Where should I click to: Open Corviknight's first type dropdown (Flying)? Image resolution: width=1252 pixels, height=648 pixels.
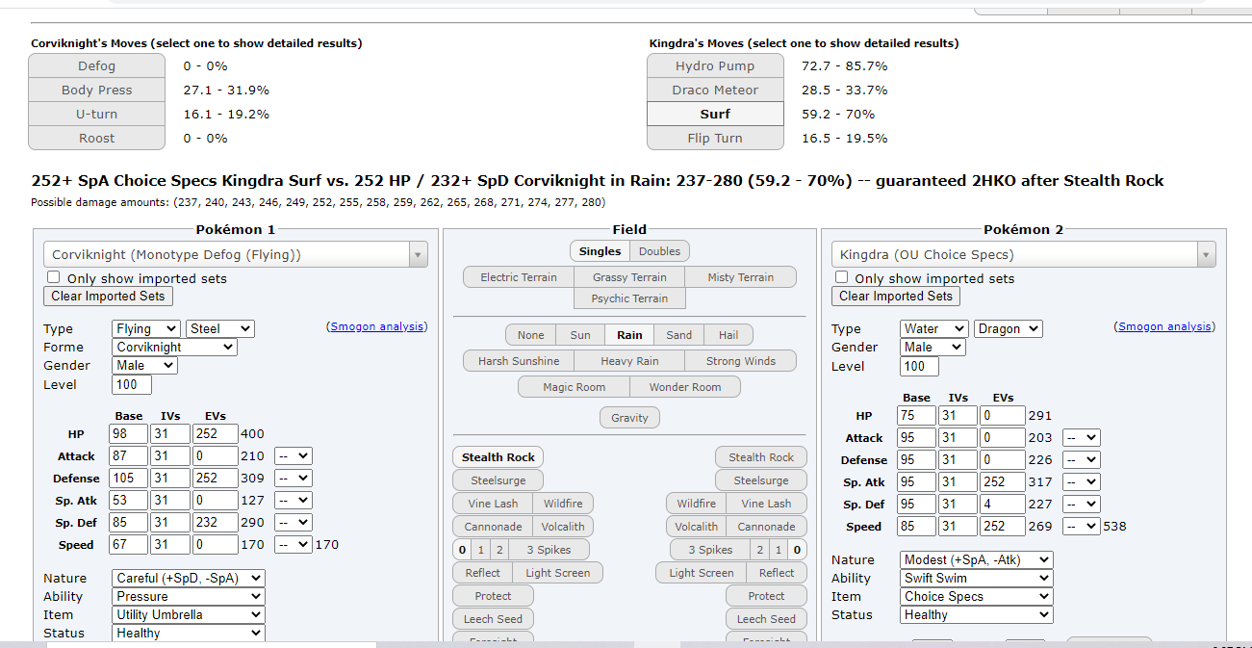click(145, 329)
